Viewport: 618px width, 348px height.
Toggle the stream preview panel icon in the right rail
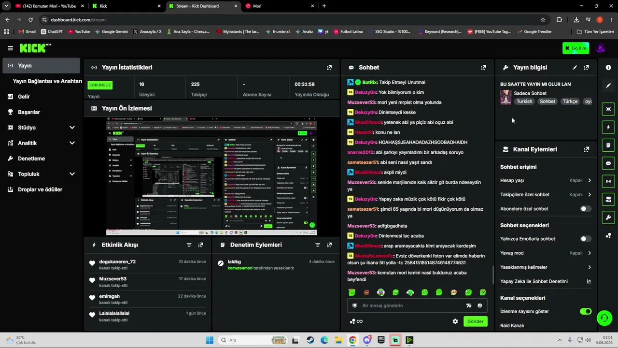608,109
